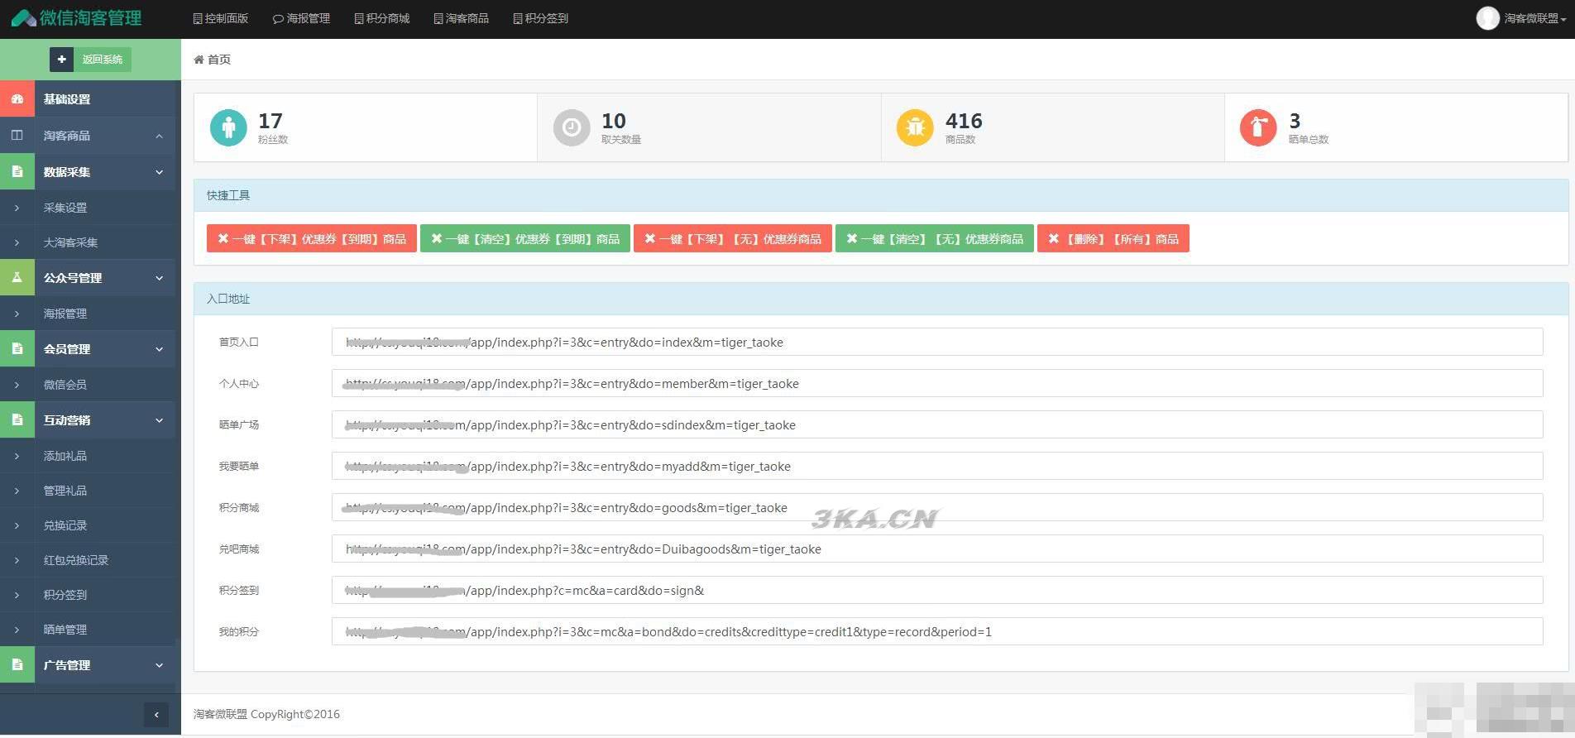Open 添加礼品 in the sidebar
Image resolution: width=1575 pixels, height=738 pixels.
coord(65,456)
